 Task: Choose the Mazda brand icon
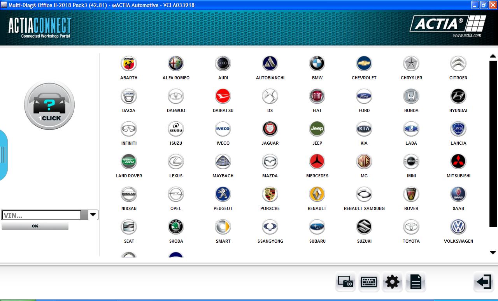(x=270, y=161)
